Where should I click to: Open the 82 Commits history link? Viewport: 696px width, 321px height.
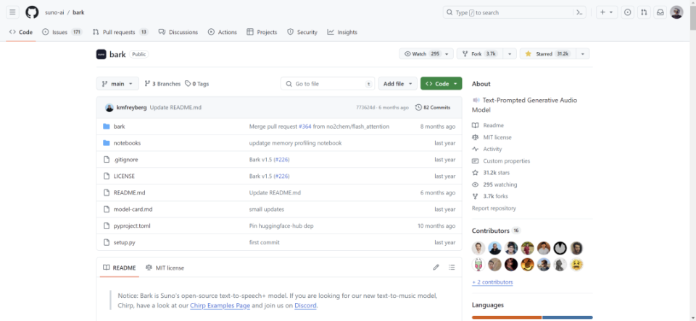tap(433, 108)
